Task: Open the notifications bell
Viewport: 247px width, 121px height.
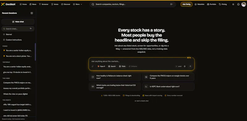Action: click(238, 4)
